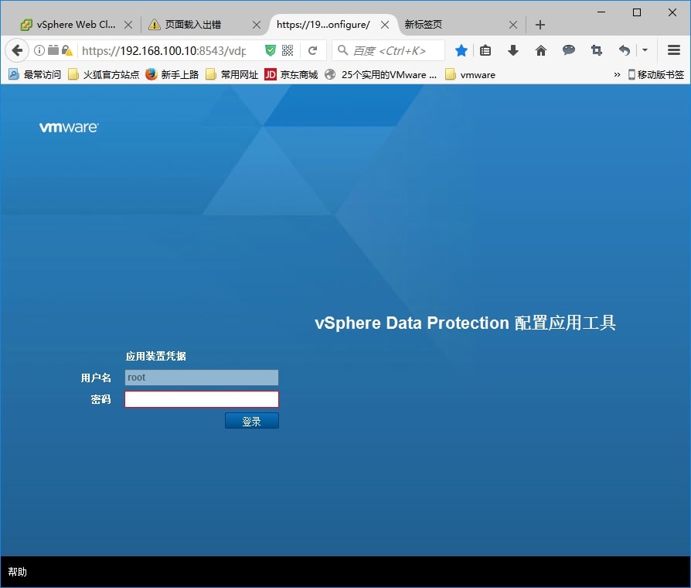Click the undo arrow toolbar icon
This screenshot has width=691, height=588.
624,51
